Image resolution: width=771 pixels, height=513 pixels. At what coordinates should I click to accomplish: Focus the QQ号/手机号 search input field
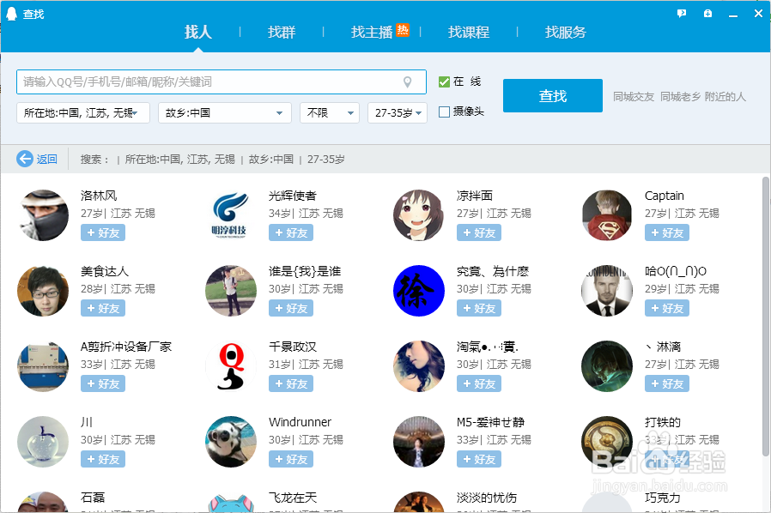(x=222, y=82)
